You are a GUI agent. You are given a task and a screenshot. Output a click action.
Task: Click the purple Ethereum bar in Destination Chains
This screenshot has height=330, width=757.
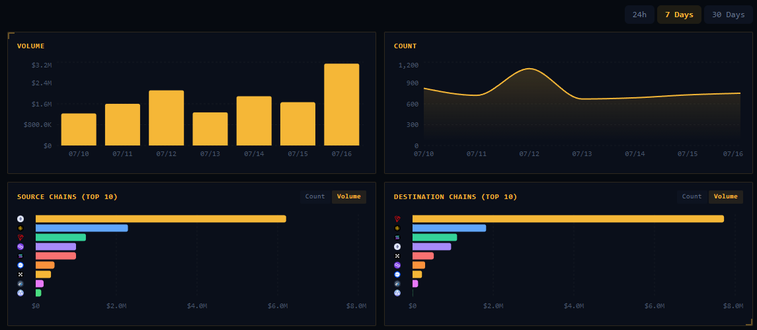coord(432,247)
